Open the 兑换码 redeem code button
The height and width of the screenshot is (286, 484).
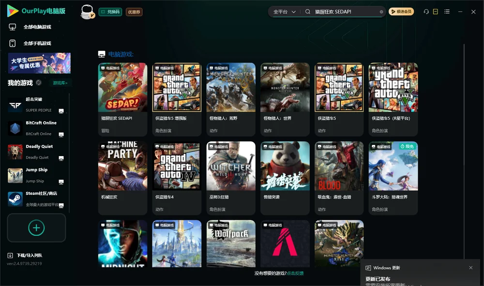(x=110, y=12)
